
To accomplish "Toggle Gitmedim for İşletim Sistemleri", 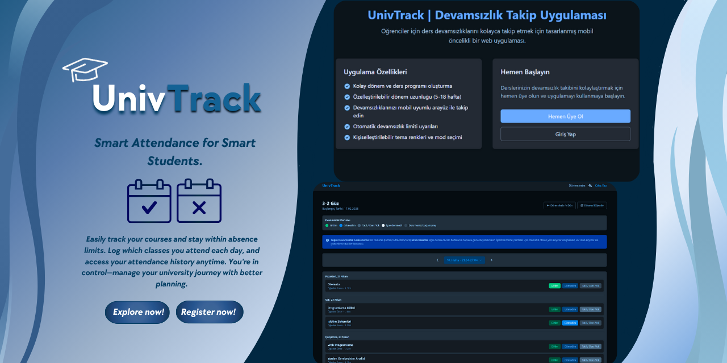I will click(x=570, y=323).
